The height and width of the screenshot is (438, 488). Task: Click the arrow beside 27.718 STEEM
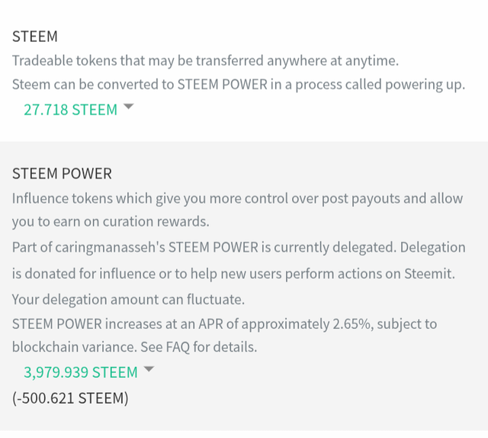[128, 107]
